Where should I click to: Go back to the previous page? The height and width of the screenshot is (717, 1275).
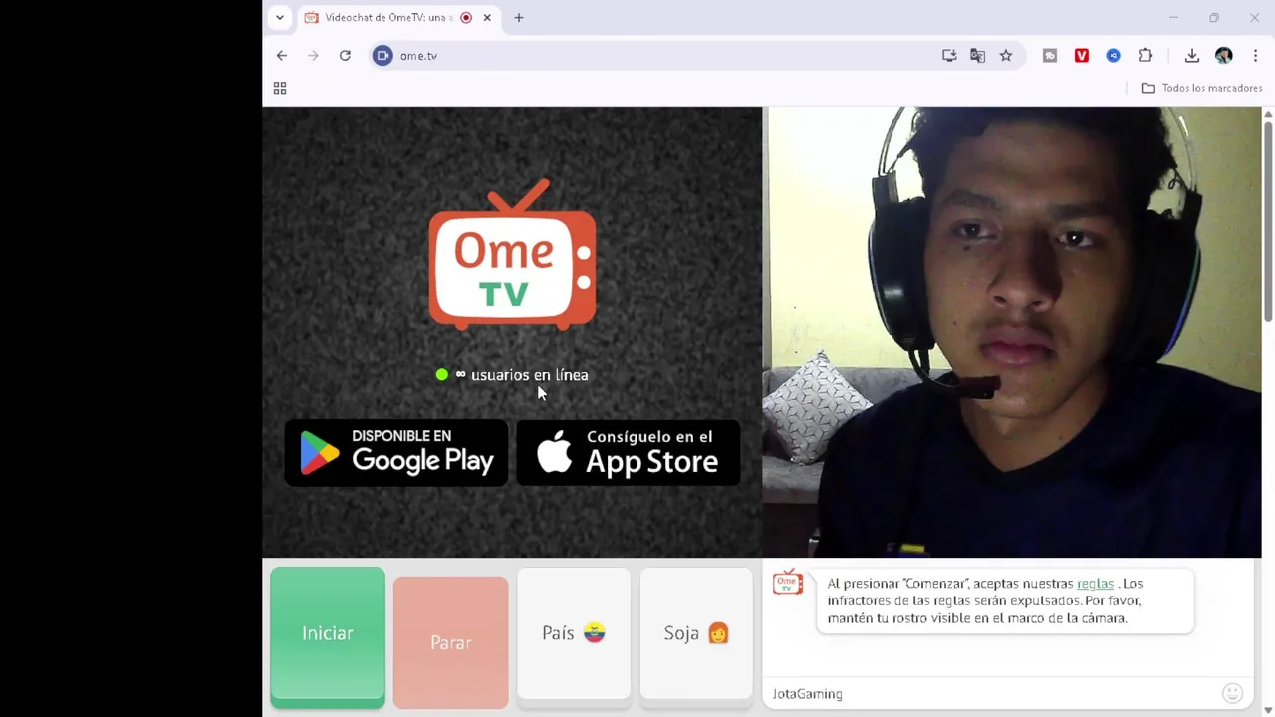pyautogui.click(x=282, y=56)
